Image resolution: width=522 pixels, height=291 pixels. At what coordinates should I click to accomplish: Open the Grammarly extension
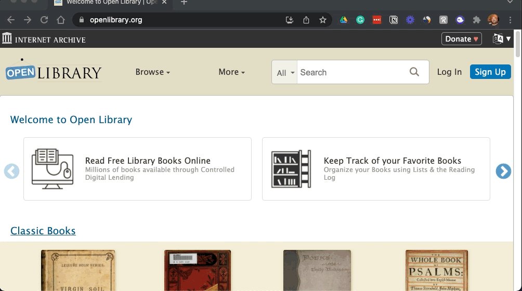click(360, 20)
